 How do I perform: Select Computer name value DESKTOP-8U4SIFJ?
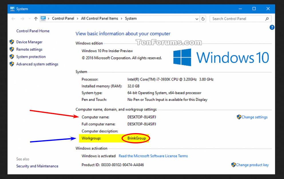click(x=142, y=117)
